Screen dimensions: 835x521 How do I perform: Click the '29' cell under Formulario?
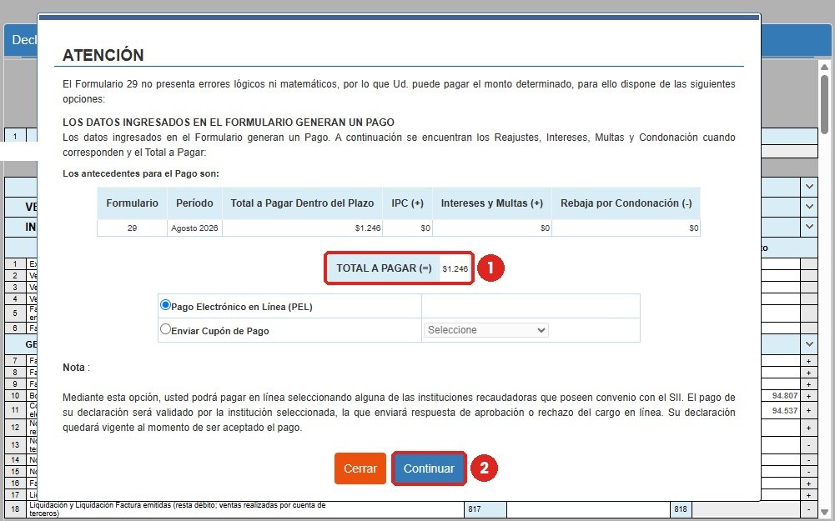132,228
